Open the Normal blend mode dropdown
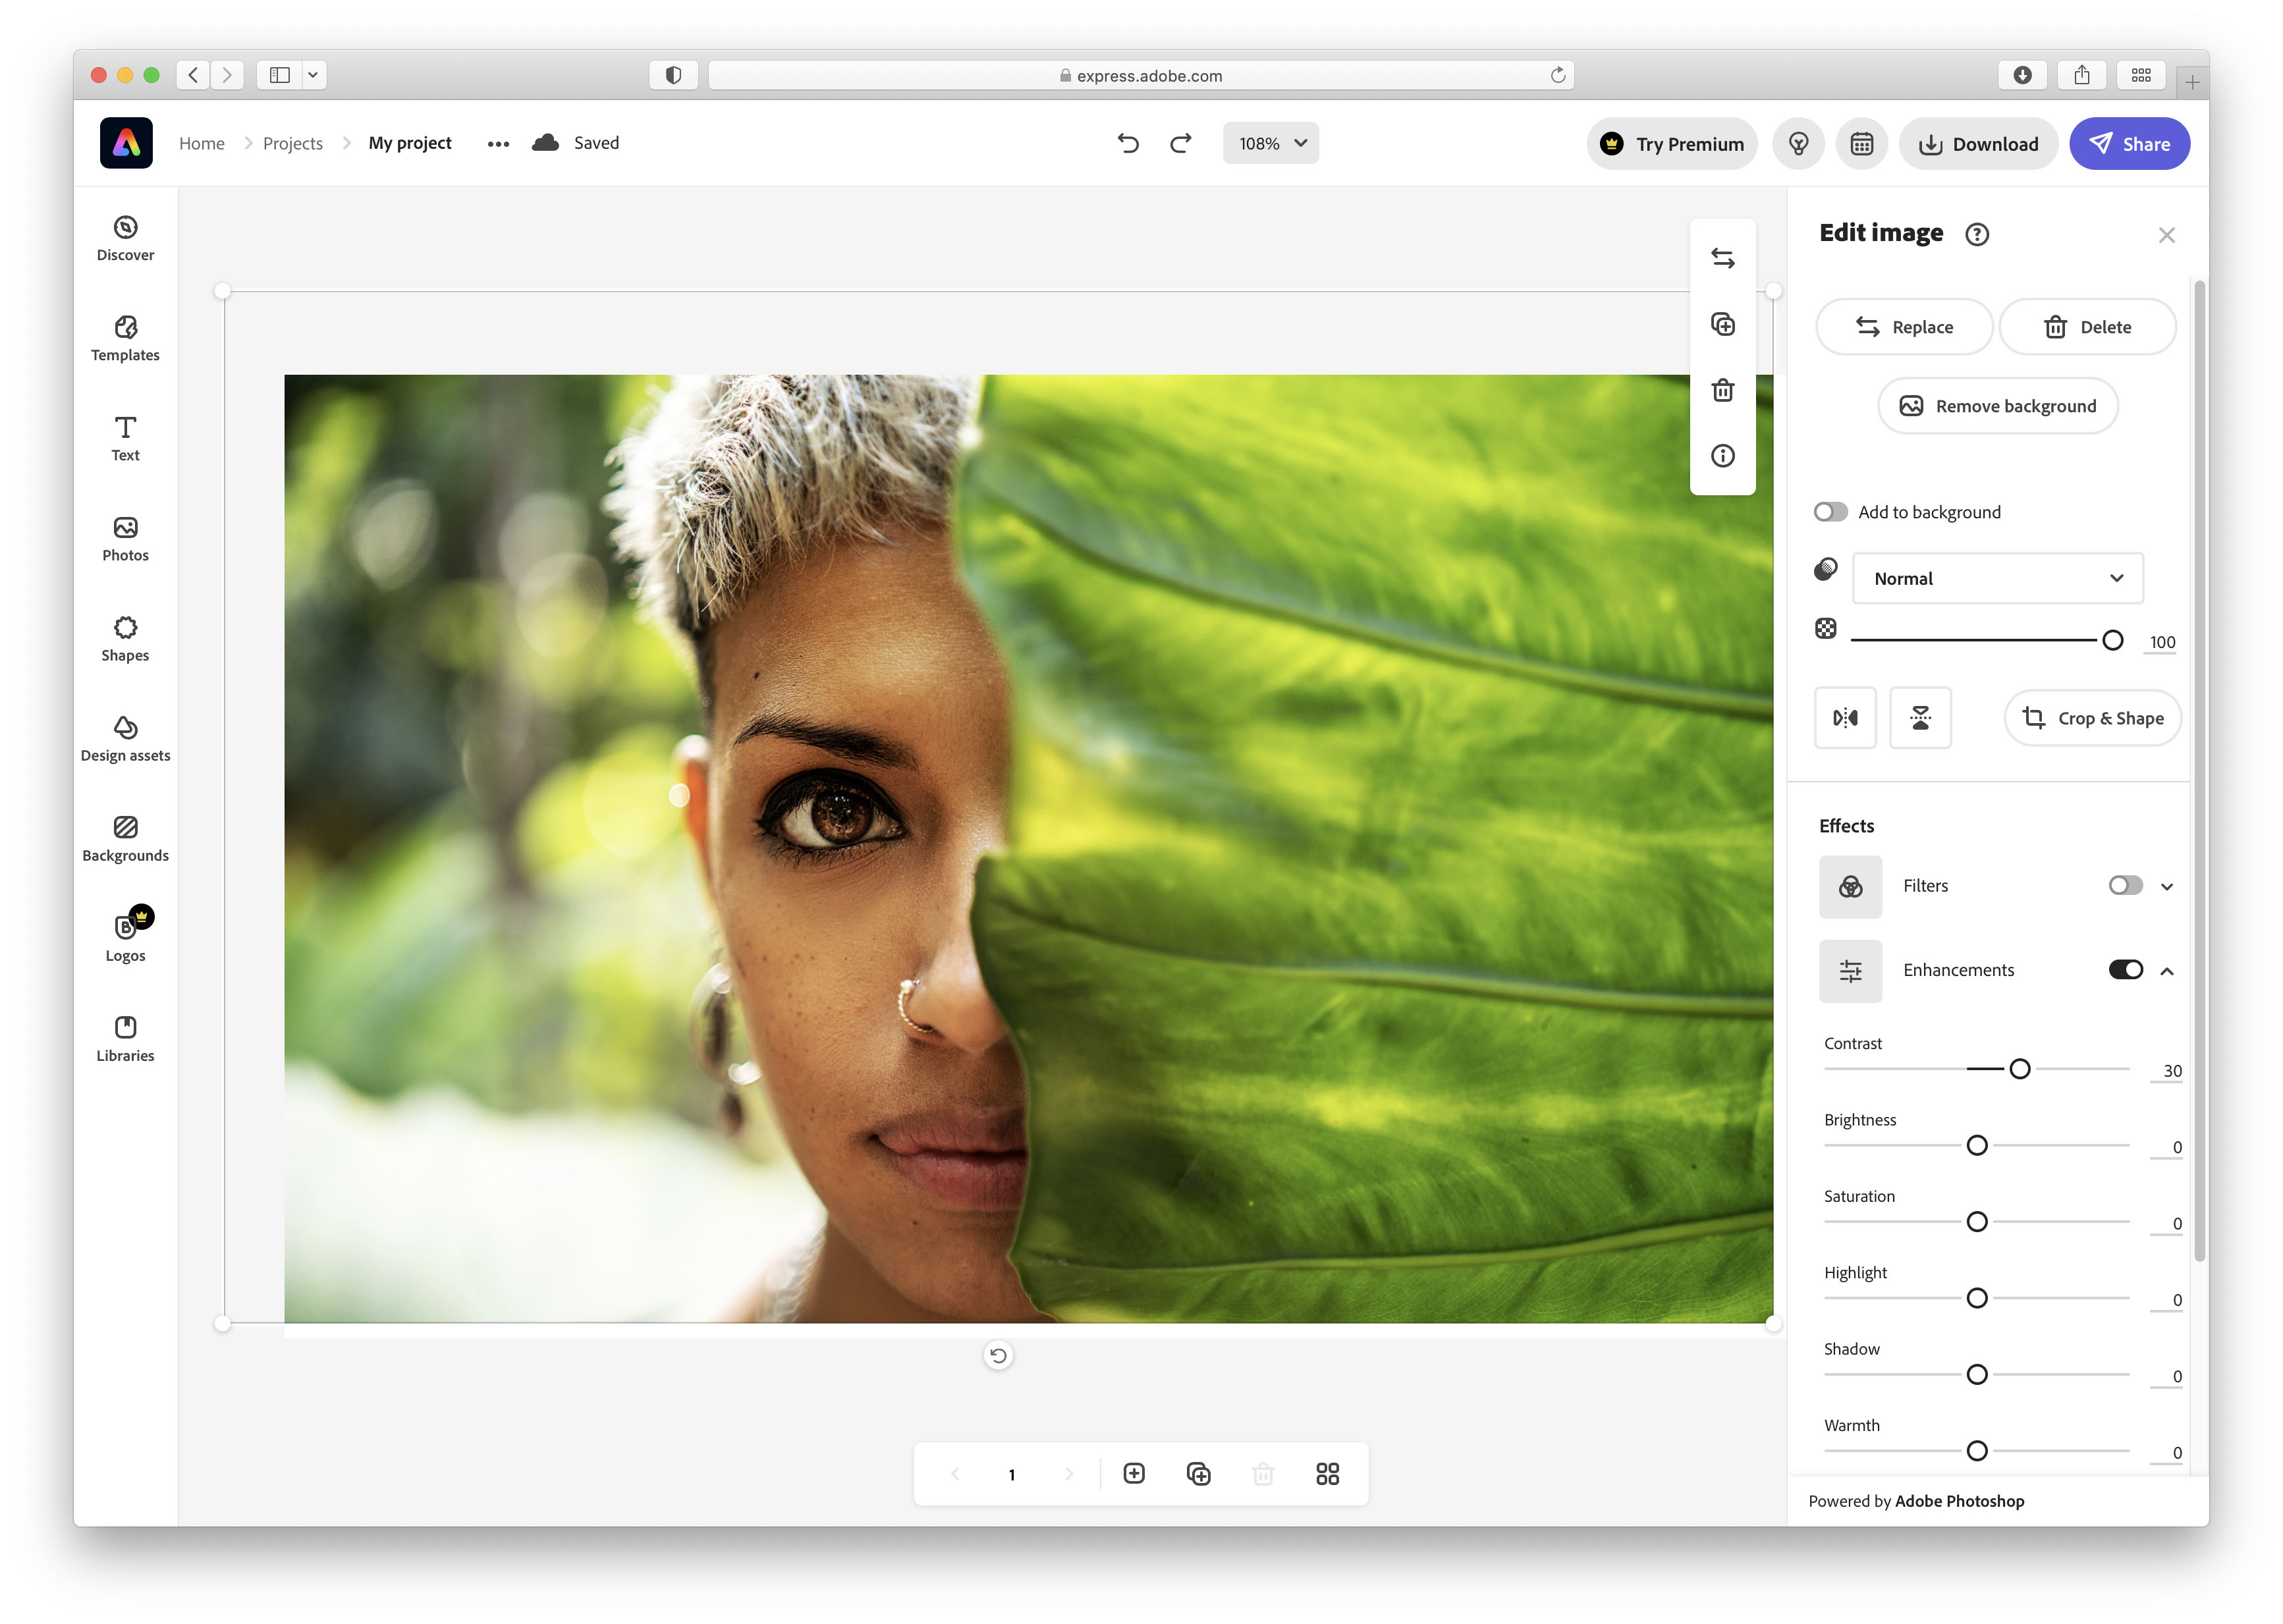 click(1997, 578)
